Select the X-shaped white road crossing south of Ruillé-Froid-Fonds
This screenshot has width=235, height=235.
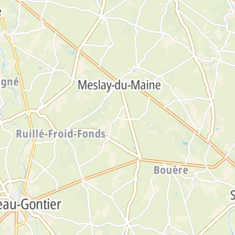[x=45, y=169]
